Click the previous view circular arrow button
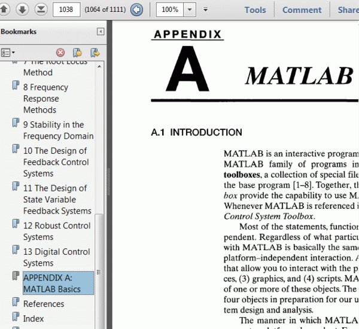The image size is (359, 329). [x=136, y=10]
